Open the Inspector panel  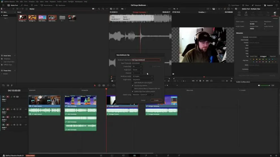click(268, 5)
